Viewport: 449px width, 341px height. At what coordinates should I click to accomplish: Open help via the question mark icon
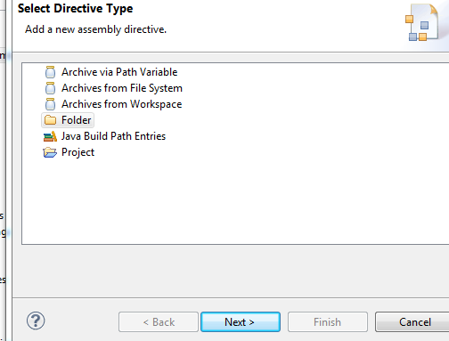pos(36,321)
